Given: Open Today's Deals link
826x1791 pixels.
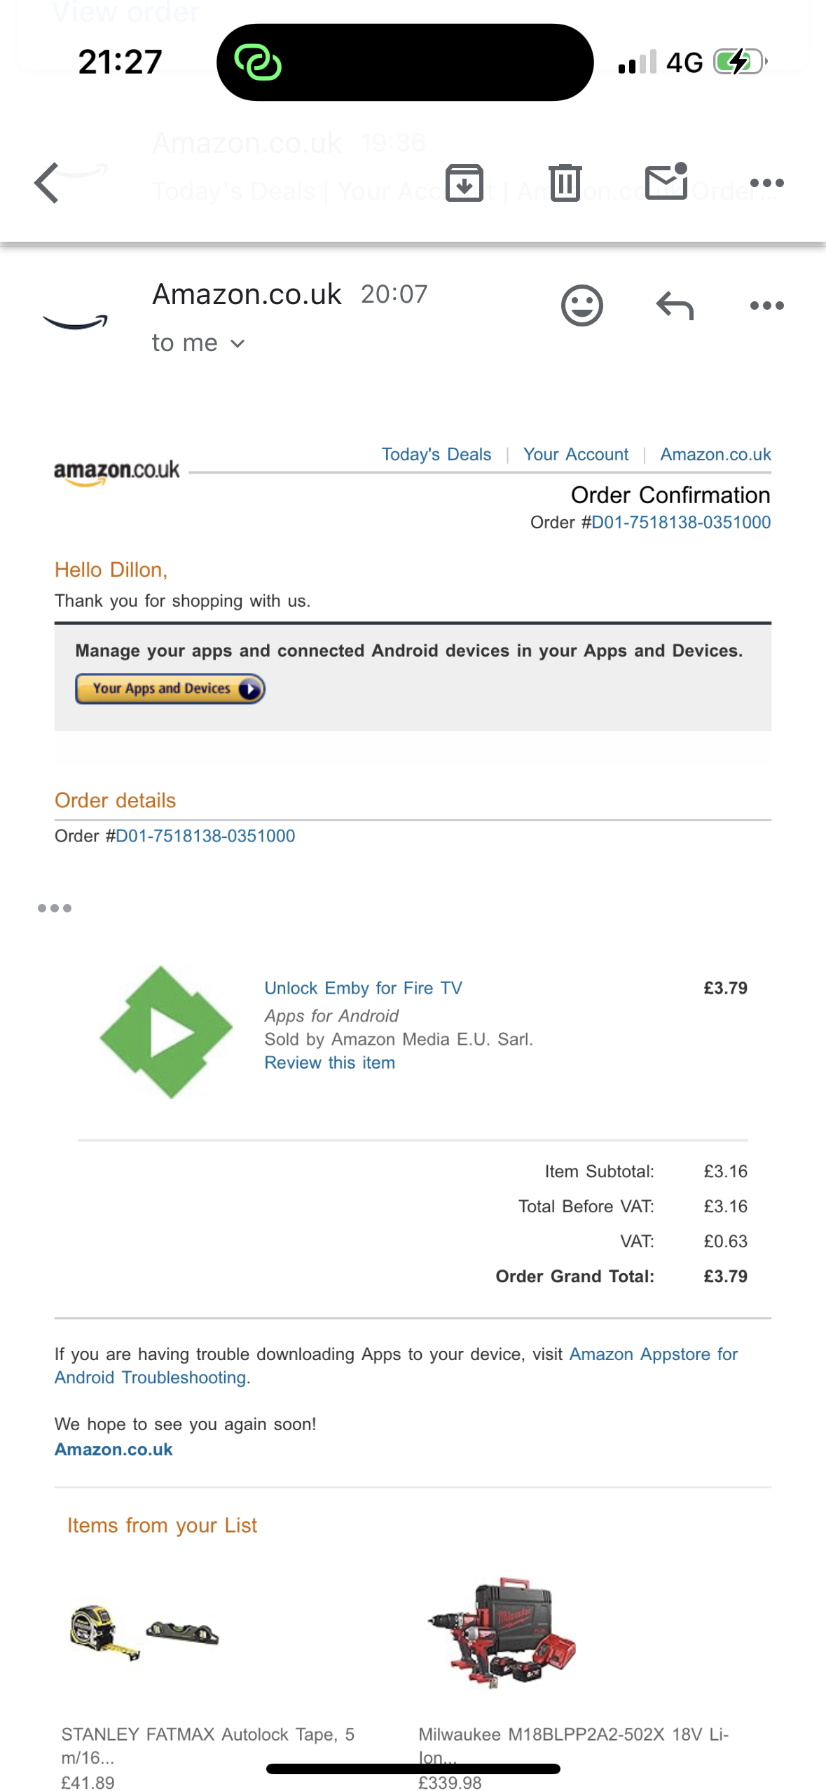Looking at the screenshot, I should coord(436,454).
